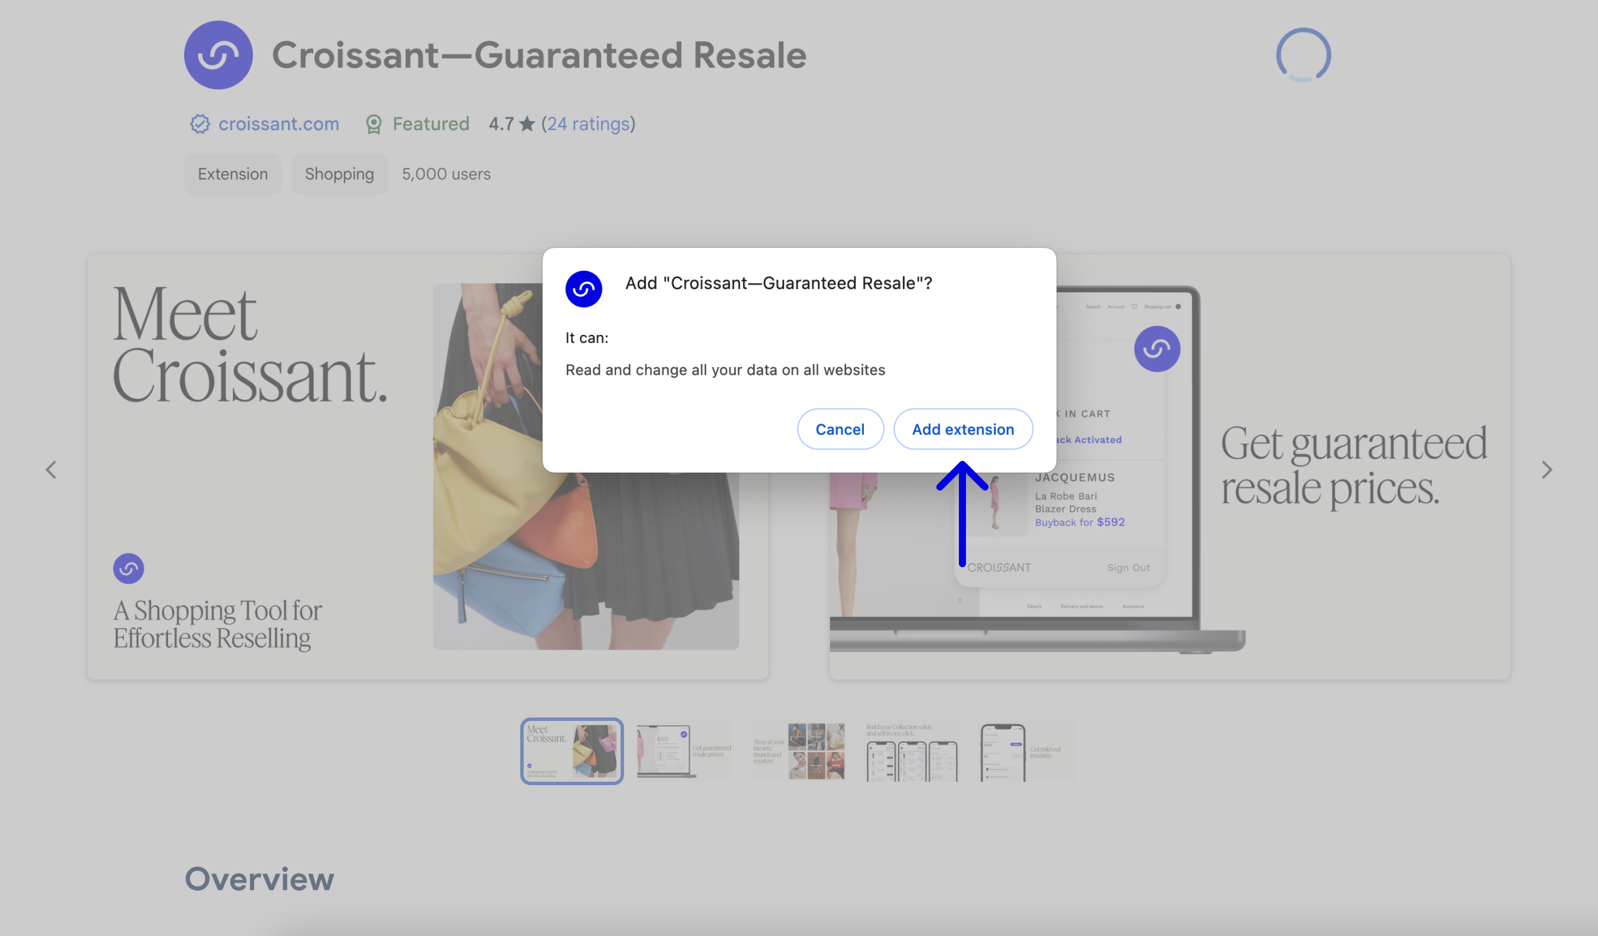Advance carousel with right chevron arrow

pos(1546,470)
